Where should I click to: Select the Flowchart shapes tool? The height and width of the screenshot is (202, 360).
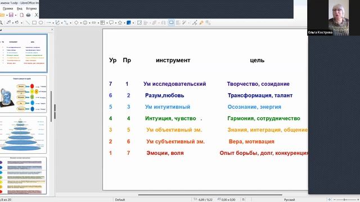point(102,22)
